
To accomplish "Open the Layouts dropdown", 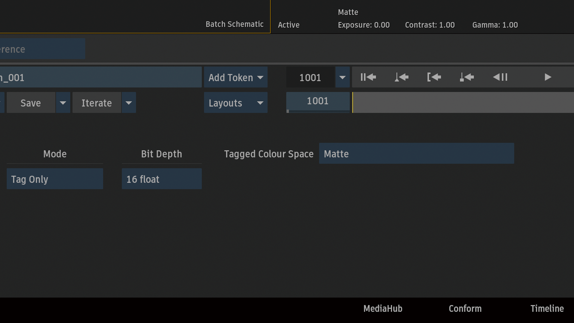I will pyautogui.click(x=235, y=103).
